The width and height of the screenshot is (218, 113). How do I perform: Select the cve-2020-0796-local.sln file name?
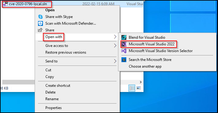pyautogui.click(x=28, y=4)
